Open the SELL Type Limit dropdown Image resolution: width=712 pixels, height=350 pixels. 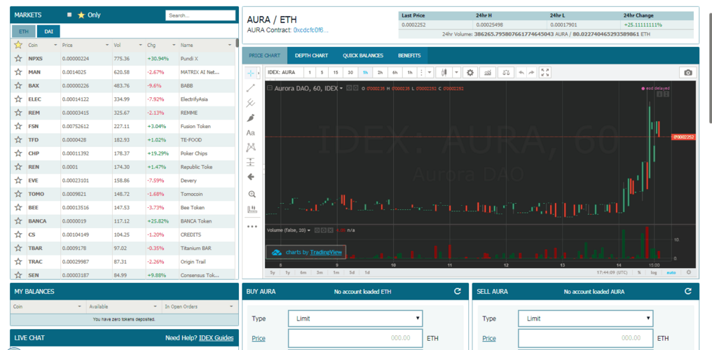586,318
